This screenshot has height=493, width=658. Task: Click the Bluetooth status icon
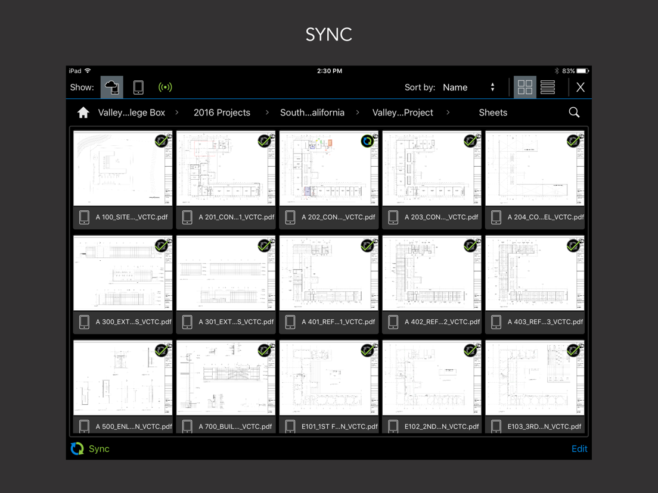point(557,71)
